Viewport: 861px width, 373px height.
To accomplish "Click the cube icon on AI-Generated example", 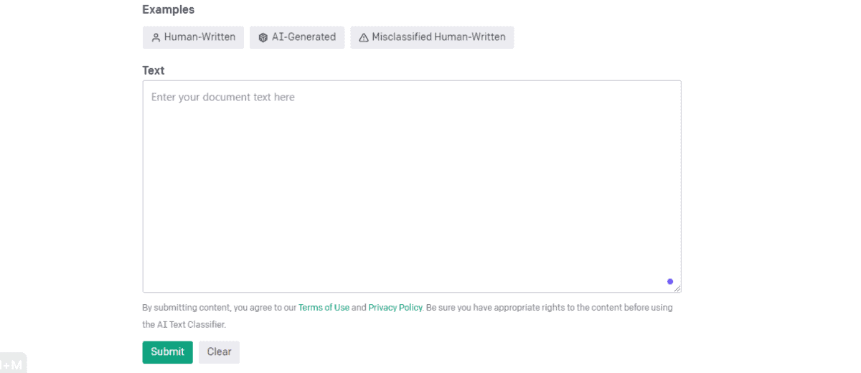I will point(263,37).
